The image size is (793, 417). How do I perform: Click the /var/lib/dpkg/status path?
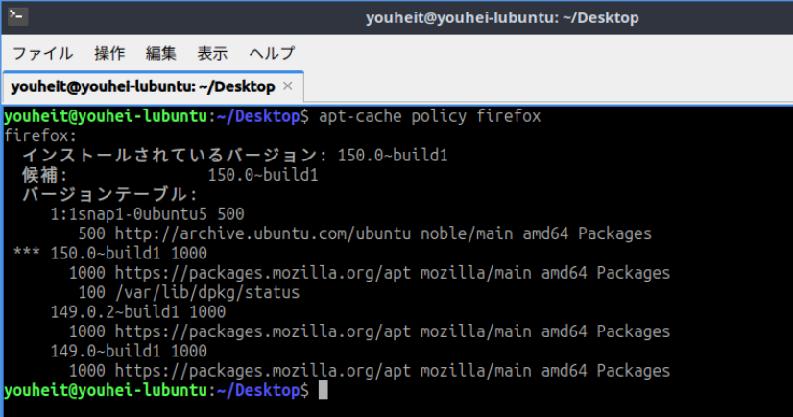[207, 292]
